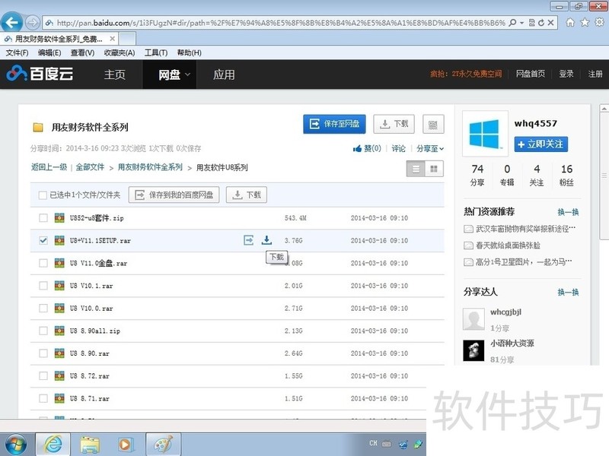Screen dimensions: 609x456
Task: Click the thumbs-up 赞 like icon
Action: [358, 149]
